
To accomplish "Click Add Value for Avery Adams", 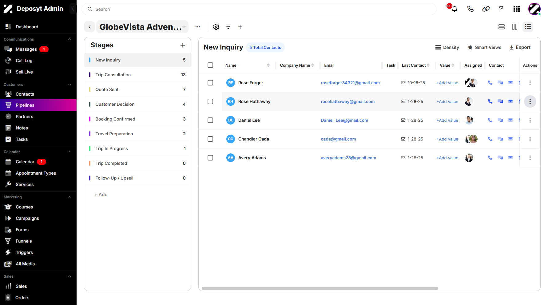I will pyautogui.click(x=447, y=158).
